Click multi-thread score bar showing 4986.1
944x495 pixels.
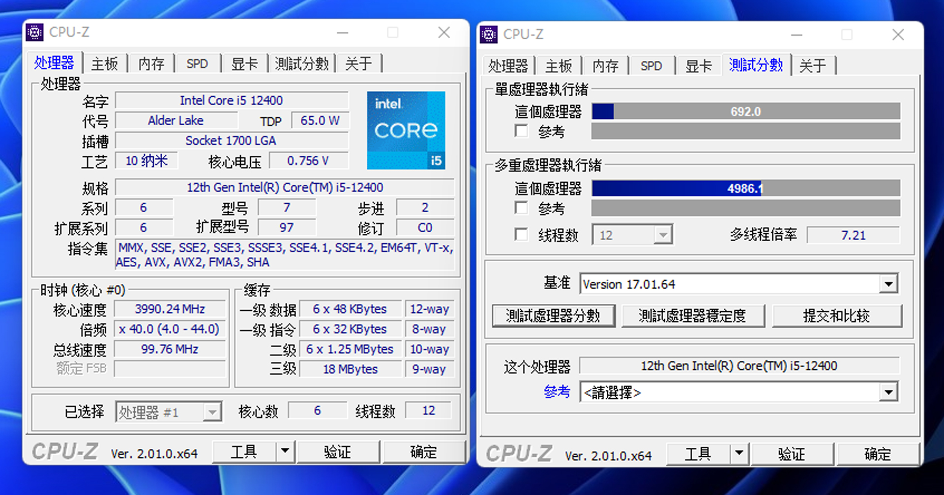[746, 189]
